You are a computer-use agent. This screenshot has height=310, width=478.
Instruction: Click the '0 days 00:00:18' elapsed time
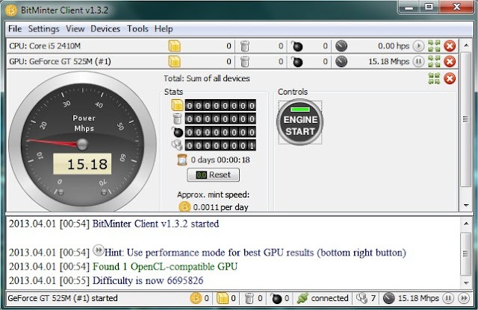tap(220, 160)
